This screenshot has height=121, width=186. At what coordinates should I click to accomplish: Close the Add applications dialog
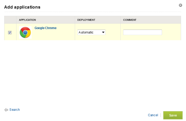coord(180,5)
